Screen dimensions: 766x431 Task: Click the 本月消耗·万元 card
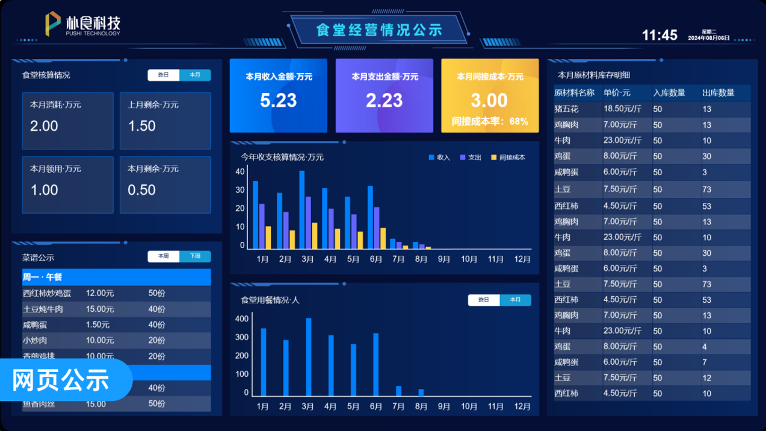67,121
